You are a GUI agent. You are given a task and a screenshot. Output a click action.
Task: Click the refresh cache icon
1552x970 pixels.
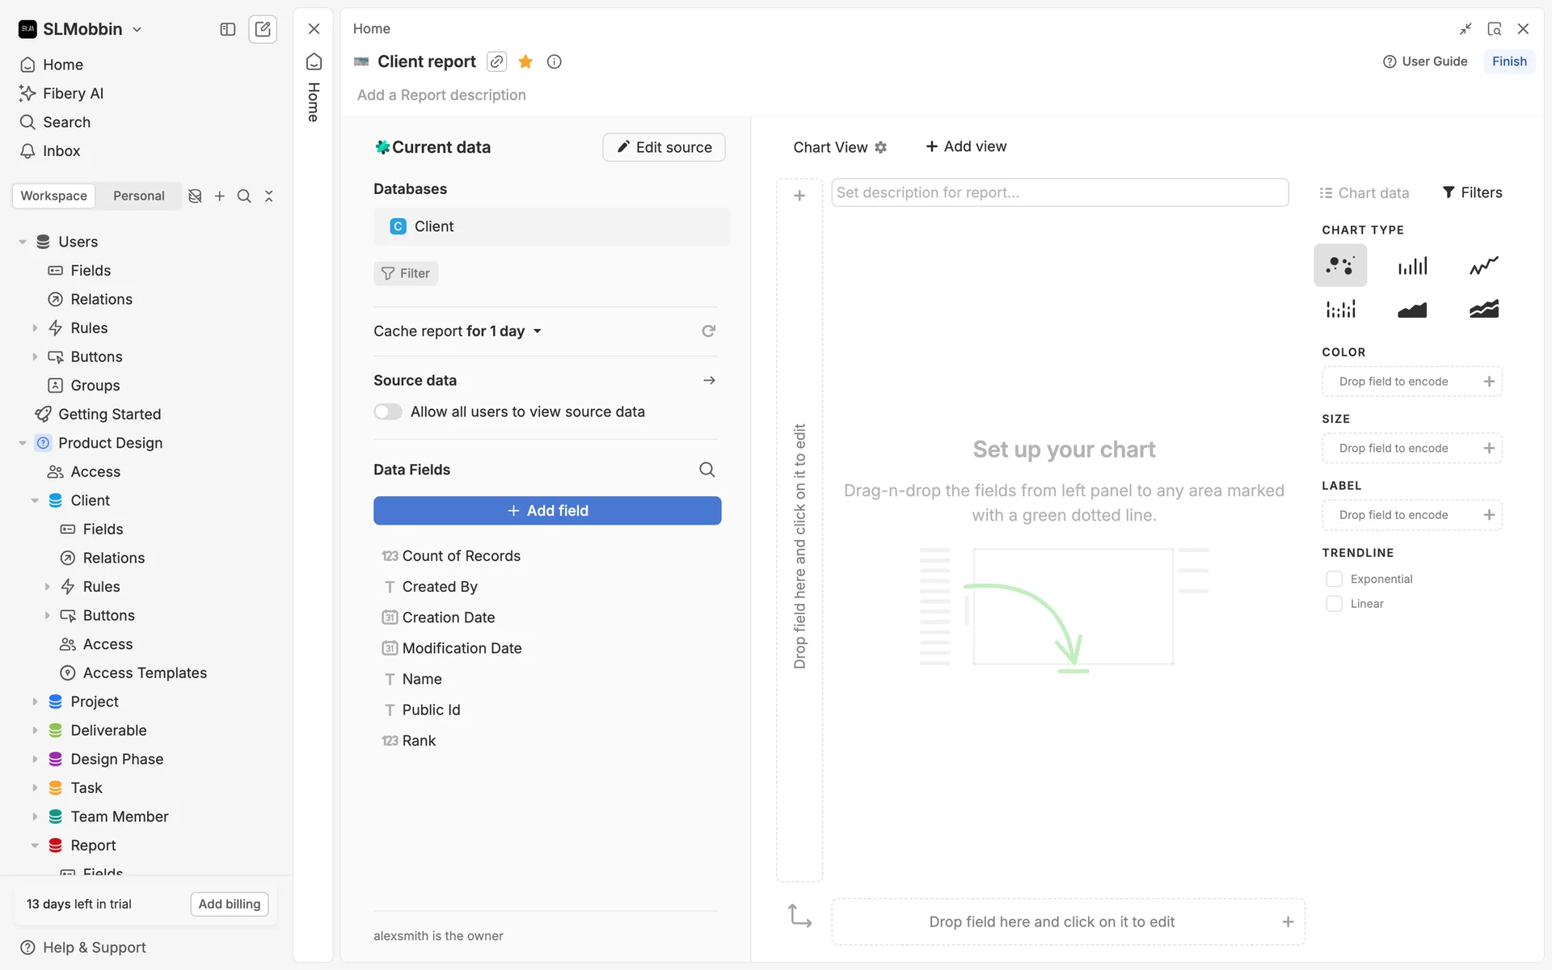coord(708,331)
